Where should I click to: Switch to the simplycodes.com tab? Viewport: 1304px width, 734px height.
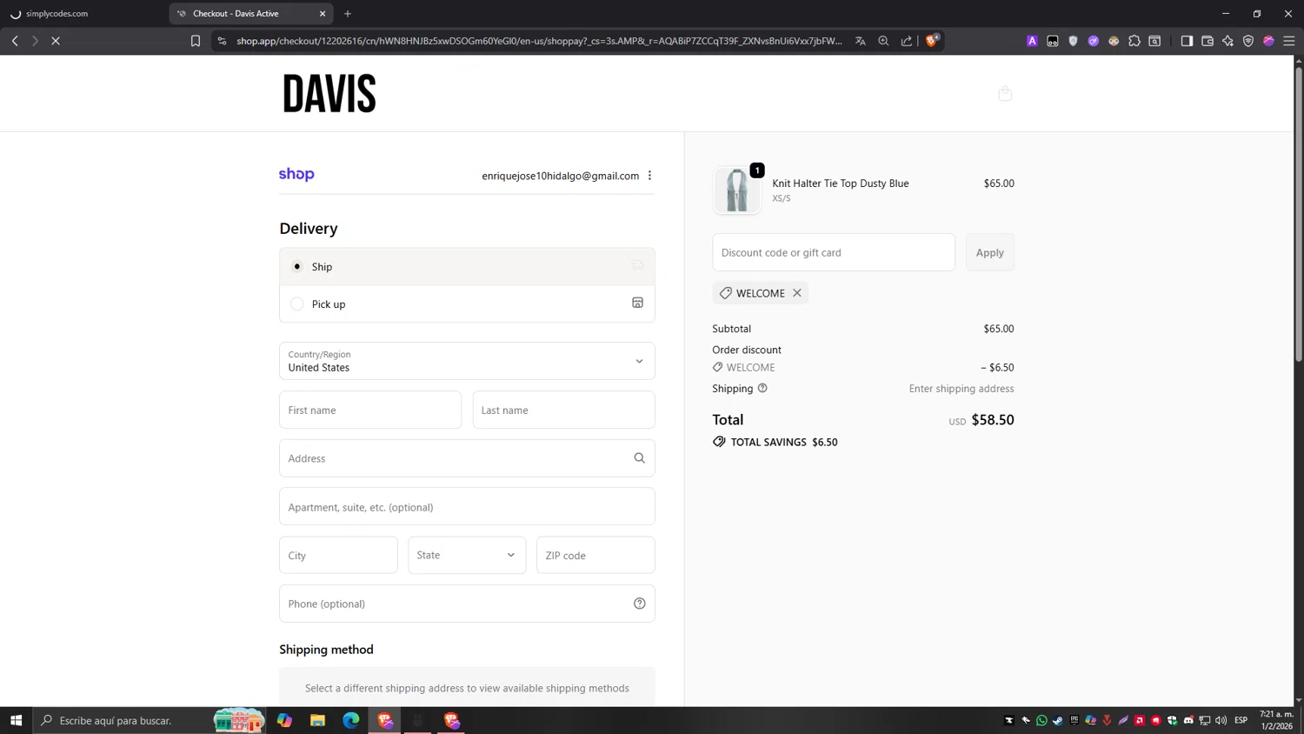pos(83,14)
